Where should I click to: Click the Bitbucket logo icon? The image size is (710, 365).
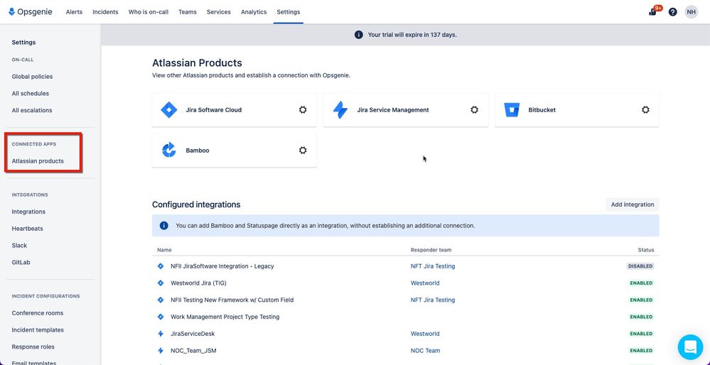tap(512, 110)
